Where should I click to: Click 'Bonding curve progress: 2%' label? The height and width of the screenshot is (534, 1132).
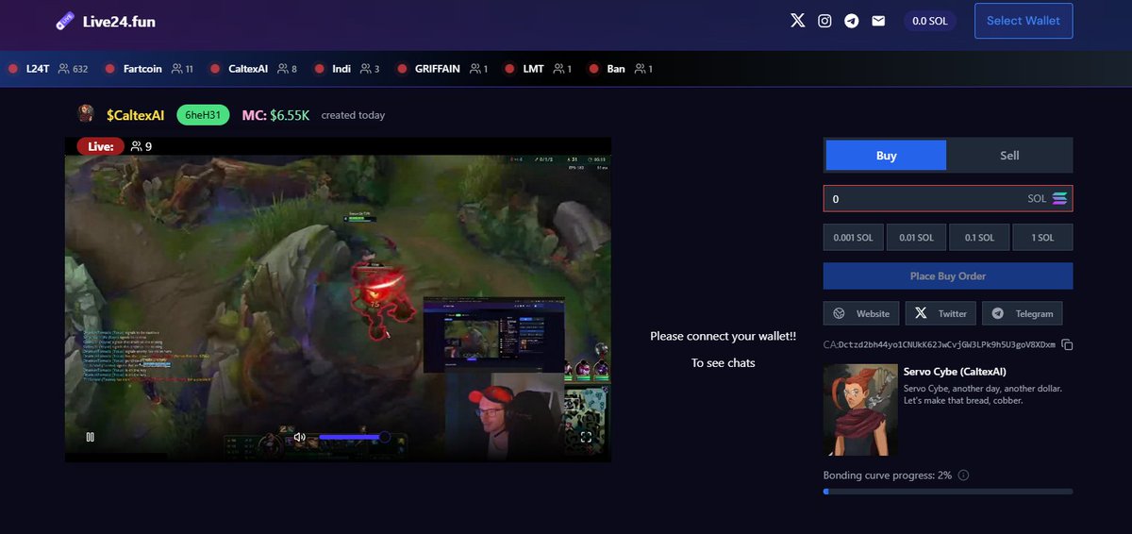pos(888,476)
